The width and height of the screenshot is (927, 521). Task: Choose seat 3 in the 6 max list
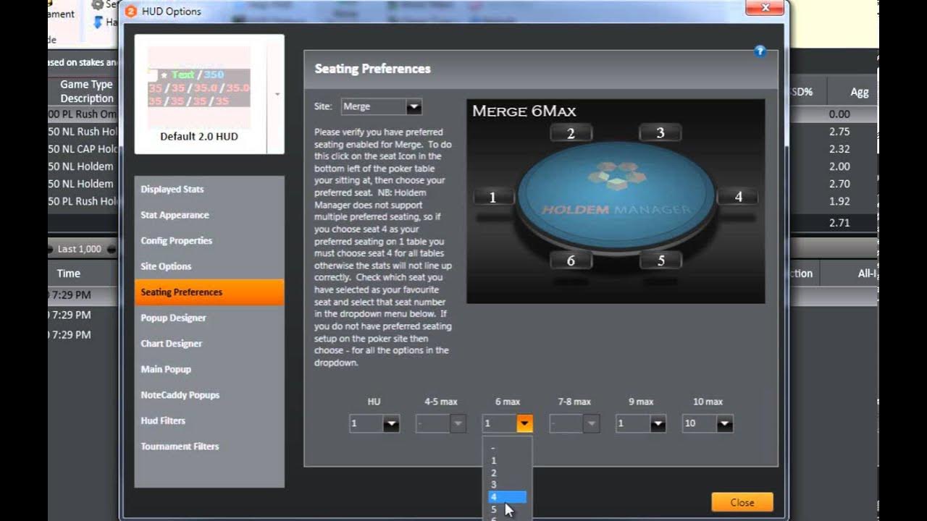(x=507, y=485)
